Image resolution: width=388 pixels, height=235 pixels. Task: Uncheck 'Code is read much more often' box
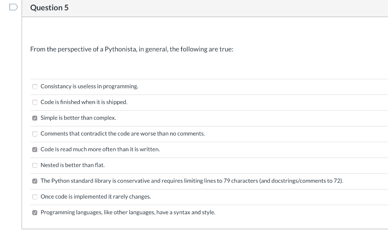point(35,150)
